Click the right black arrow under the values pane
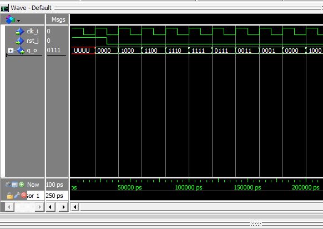Viewport: 323px width, 229px height. click(x=64, y=207)
